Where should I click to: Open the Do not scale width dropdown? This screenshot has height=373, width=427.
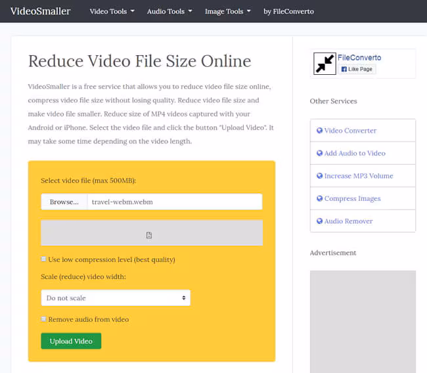[116, 298]
